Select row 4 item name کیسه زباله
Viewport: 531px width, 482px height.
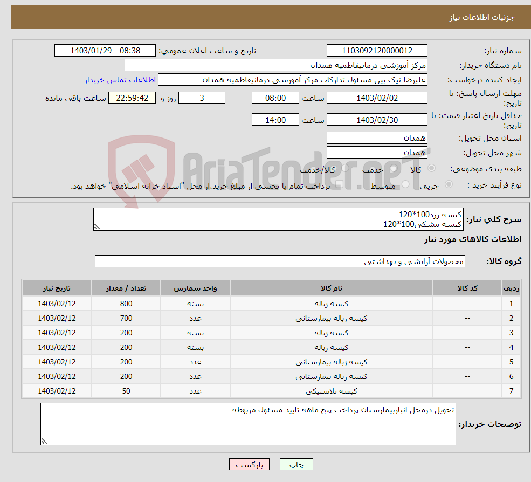pos(332,348)
